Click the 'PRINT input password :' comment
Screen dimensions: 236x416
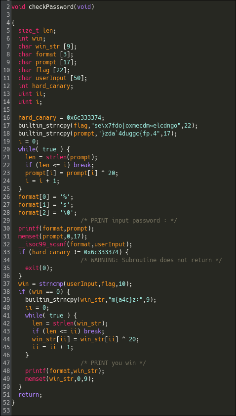click(129, 221)
